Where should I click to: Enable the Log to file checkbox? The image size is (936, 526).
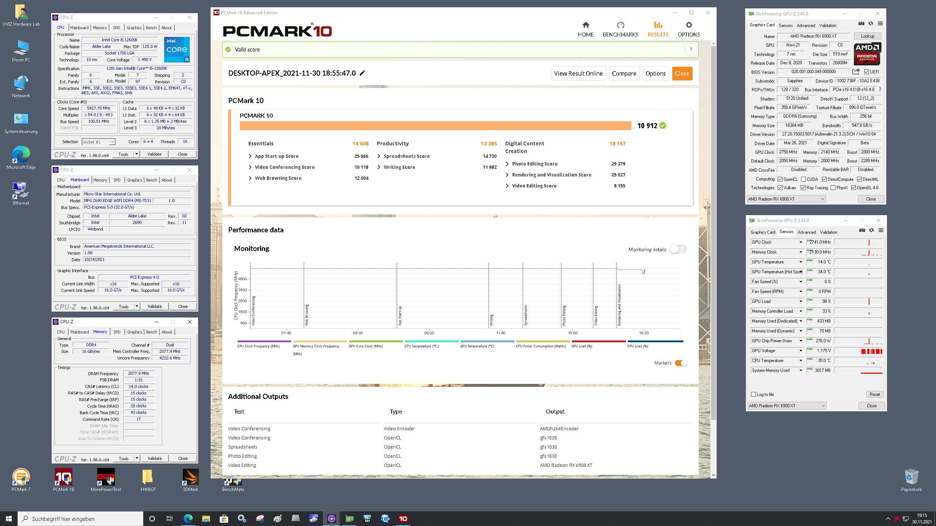[753, 394]
